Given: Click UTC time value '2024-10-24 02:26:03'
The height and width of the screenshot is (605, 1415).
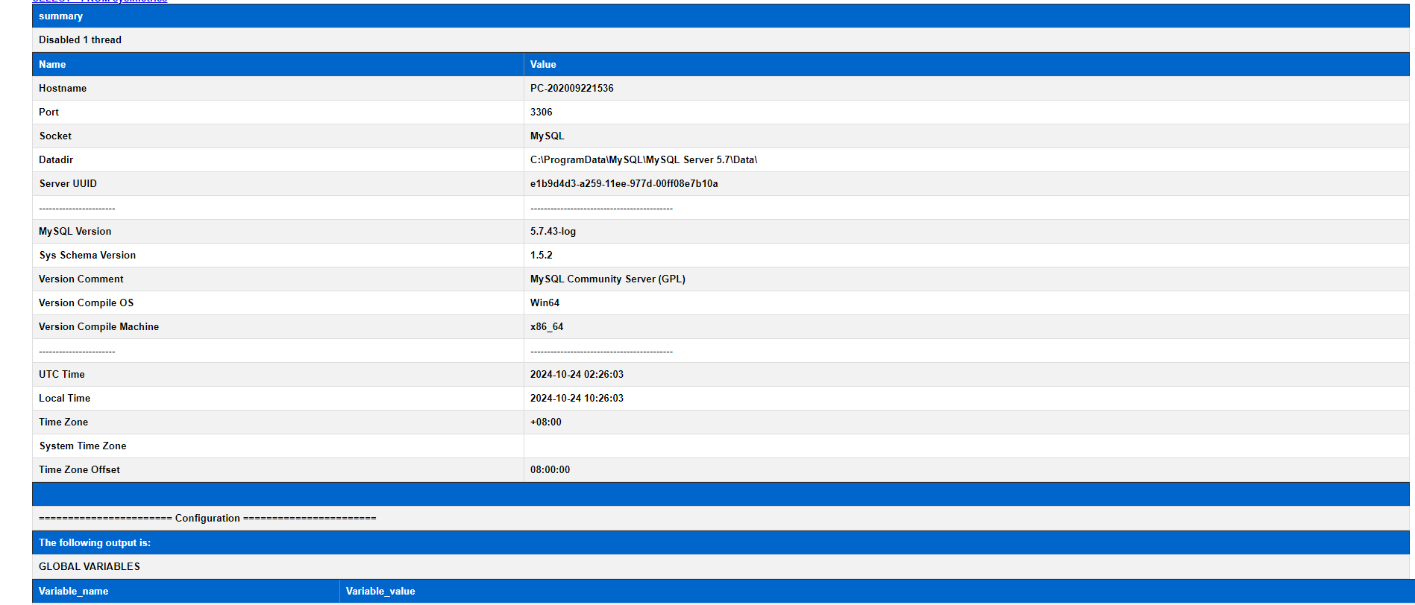Looking at the screenshot, I should (577, 375).
